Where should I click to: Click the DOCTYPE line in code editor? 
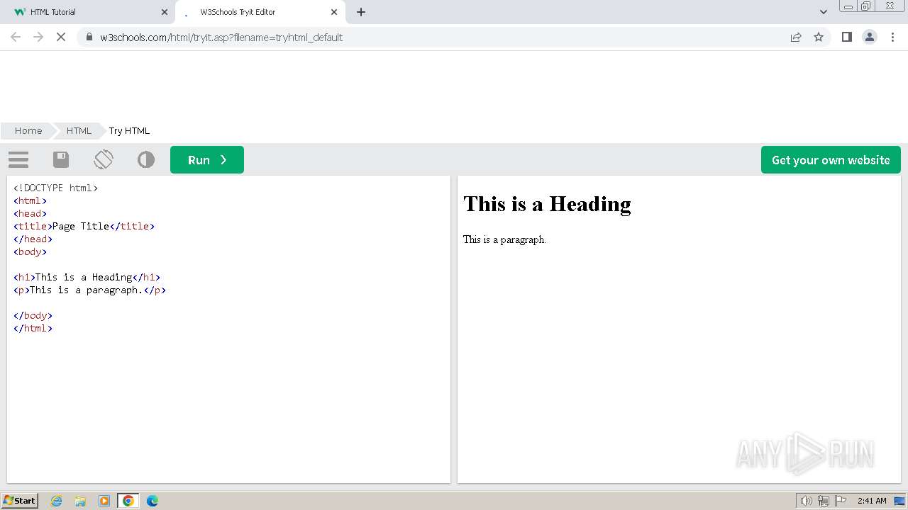56,188
